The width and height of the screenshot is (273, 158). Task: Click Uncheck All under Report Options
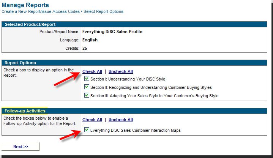tap(121, 71)
